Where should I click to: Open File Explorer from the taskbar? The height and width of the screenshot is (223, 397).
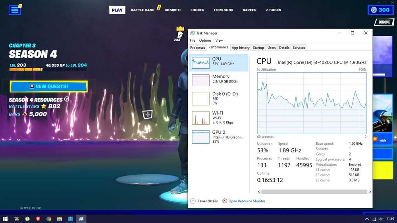click(60, 219)
